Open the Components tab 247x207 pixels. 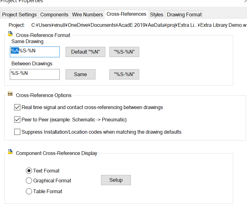pos(54,14)
